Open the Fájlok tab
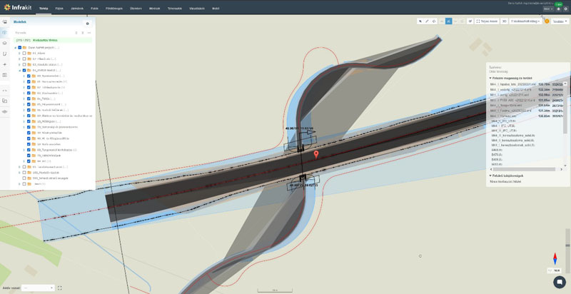 point(59,9)
